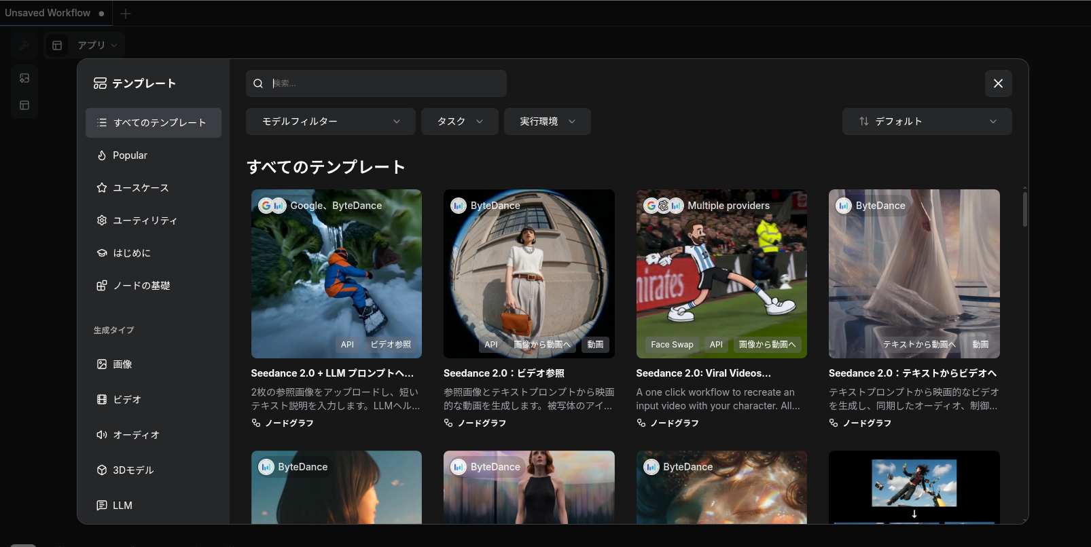This screenshot has height=547, width=1091.
Task: Open the Seedance 2.0：ビデオ参照 thumbnail
Action: pos(529,273)
